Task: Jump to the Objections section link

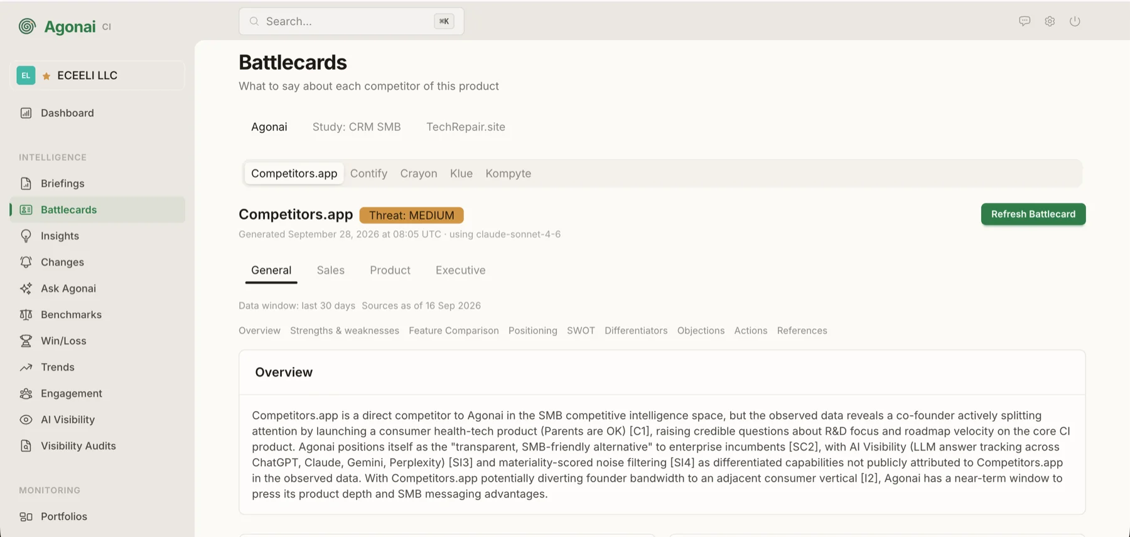Action: tap(701, 331)
